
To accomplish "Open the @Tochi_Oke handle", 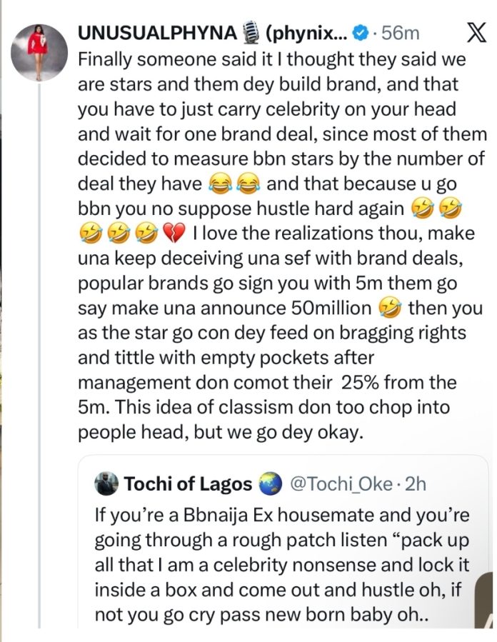I will (341, 484).
